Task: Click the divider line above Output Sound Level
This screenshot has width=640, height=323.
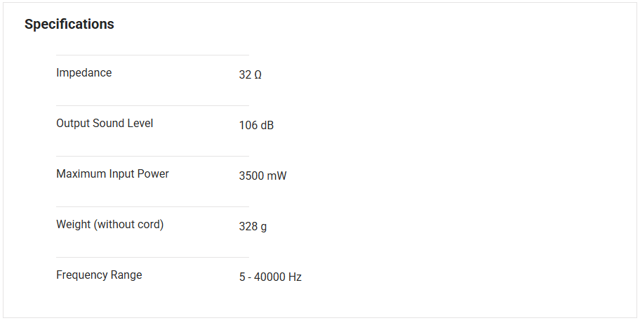Action: tap(152, 105)
